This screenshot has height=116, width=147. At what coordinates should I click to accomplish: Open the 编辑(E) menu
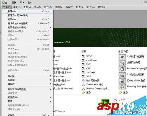17,7
